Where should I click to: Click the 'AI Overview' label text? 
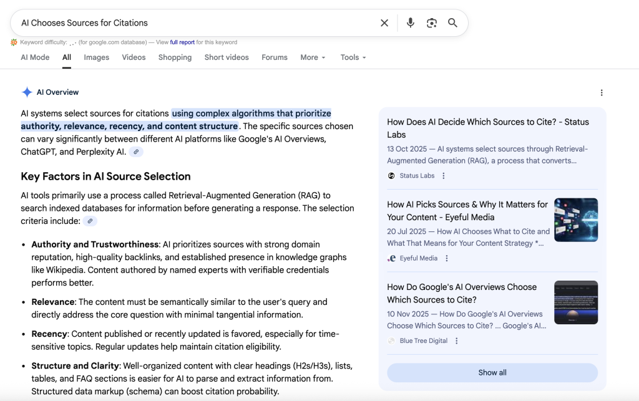click(x=57, y=92)
